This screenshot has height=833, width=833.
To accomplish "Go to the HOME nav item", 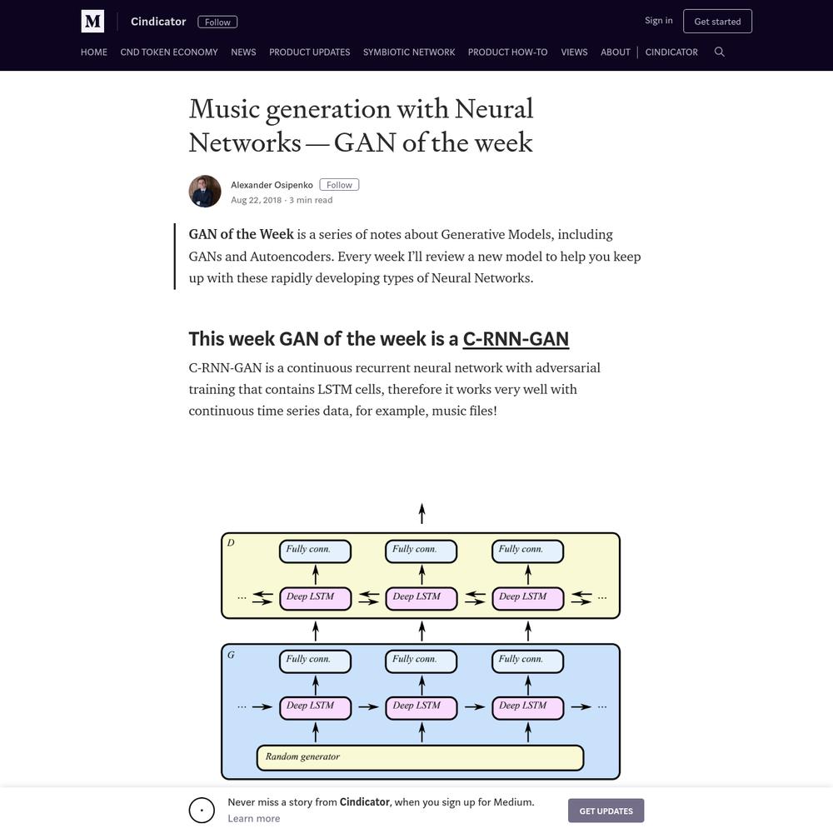I will click(x=94, y=52).
